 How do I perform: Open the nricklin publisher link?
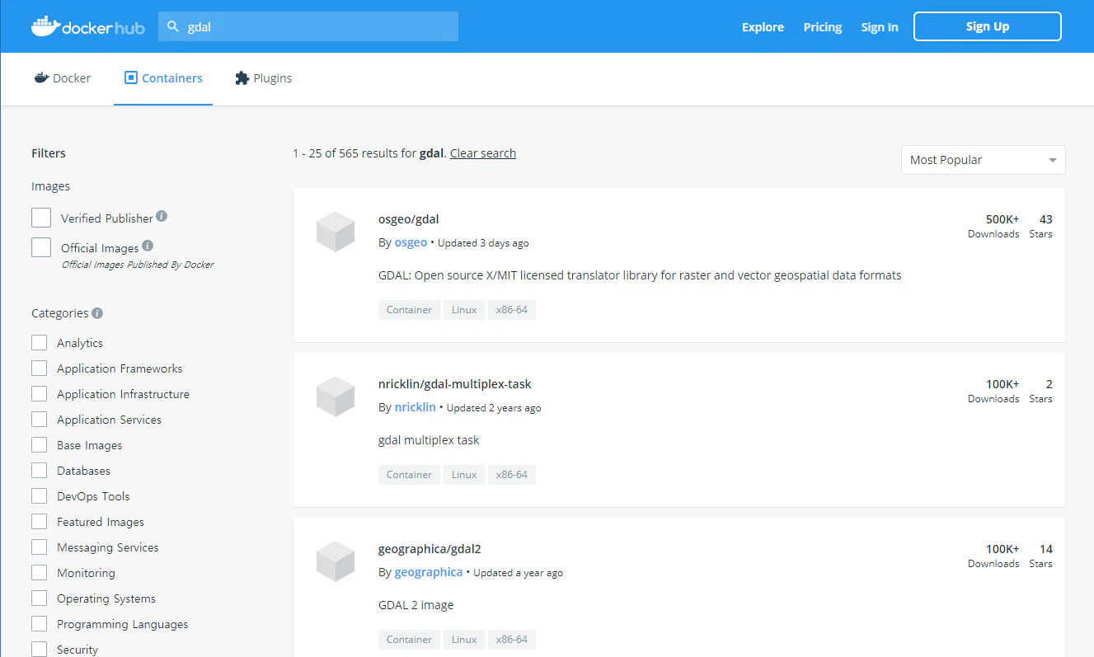point(415,407)
